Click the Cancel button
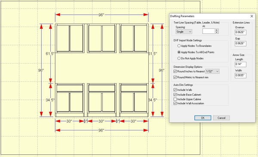 click(221, 118)
